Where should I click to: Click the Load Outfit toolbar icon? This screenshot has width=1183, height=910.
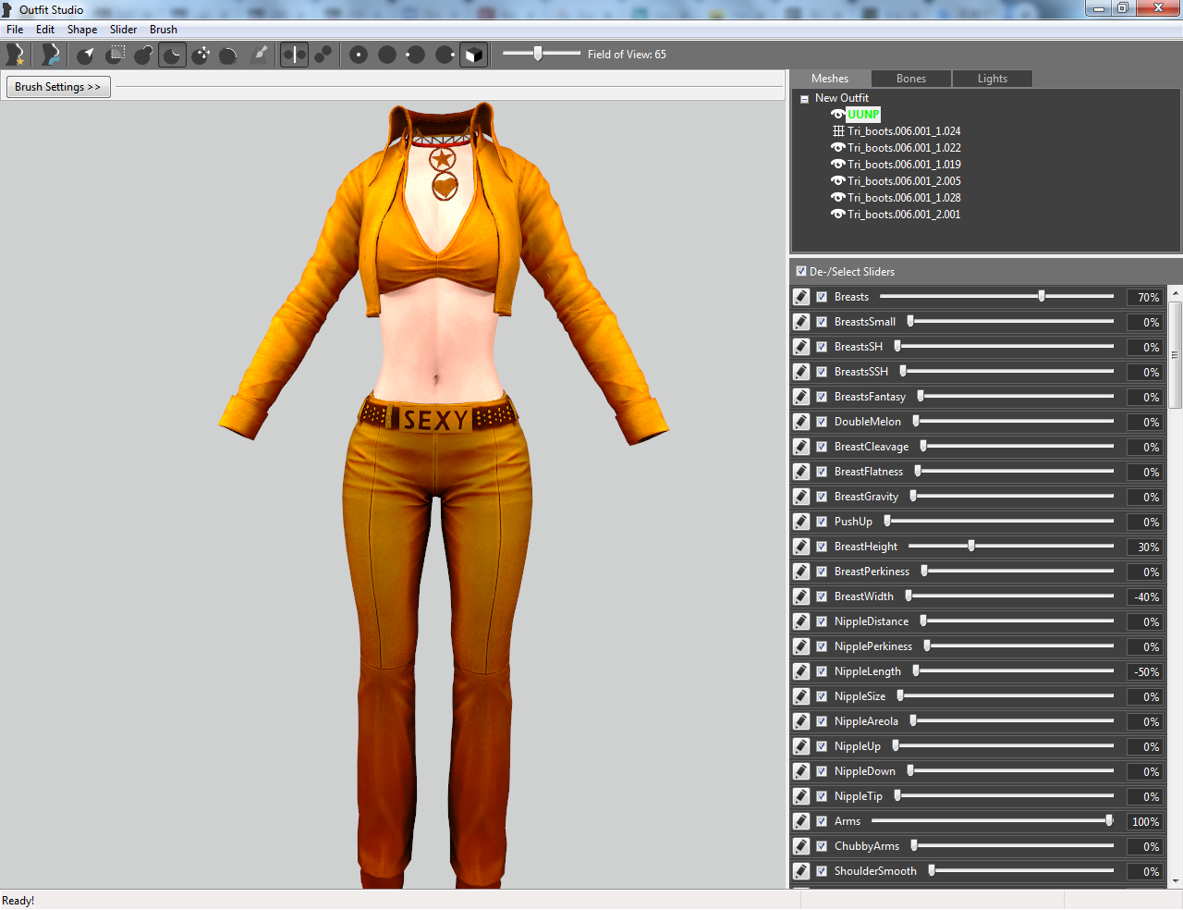[x=50, y=55]
